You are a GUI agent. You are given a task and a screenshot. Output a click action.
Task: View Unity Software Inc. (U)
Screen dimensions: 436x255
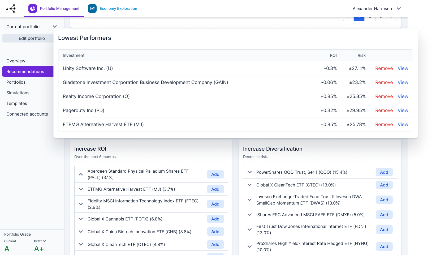(403, 68)
